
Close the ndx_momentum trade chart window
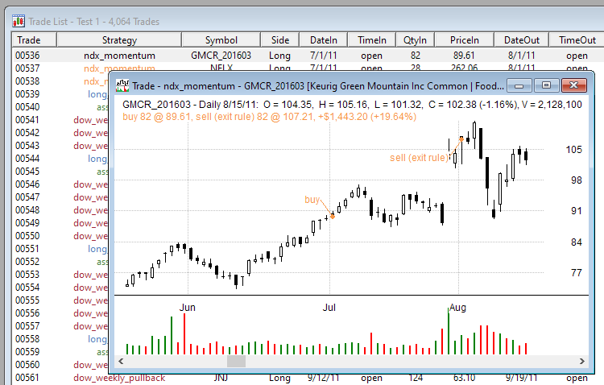[573, 85]
